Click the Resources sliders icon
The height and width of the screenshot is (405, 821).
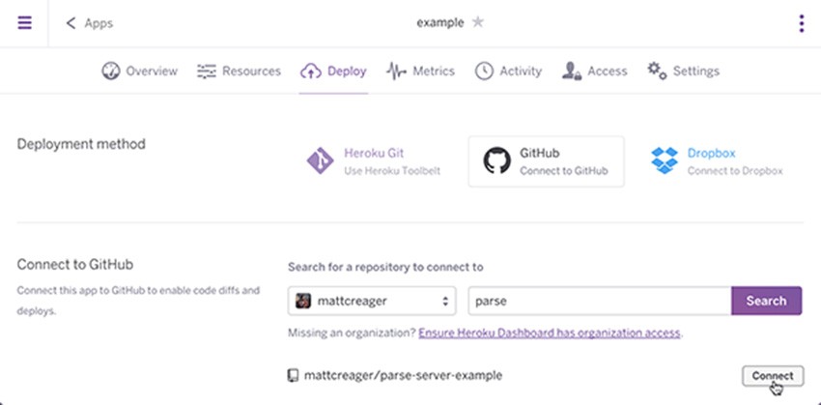tap(207, 72)
